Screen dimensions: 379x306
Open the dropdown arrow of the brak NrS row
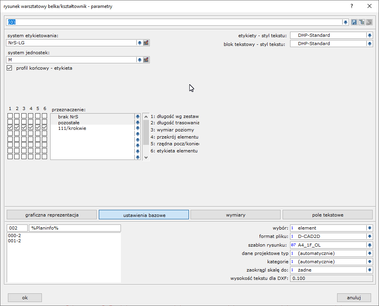(x=138, y=117)
